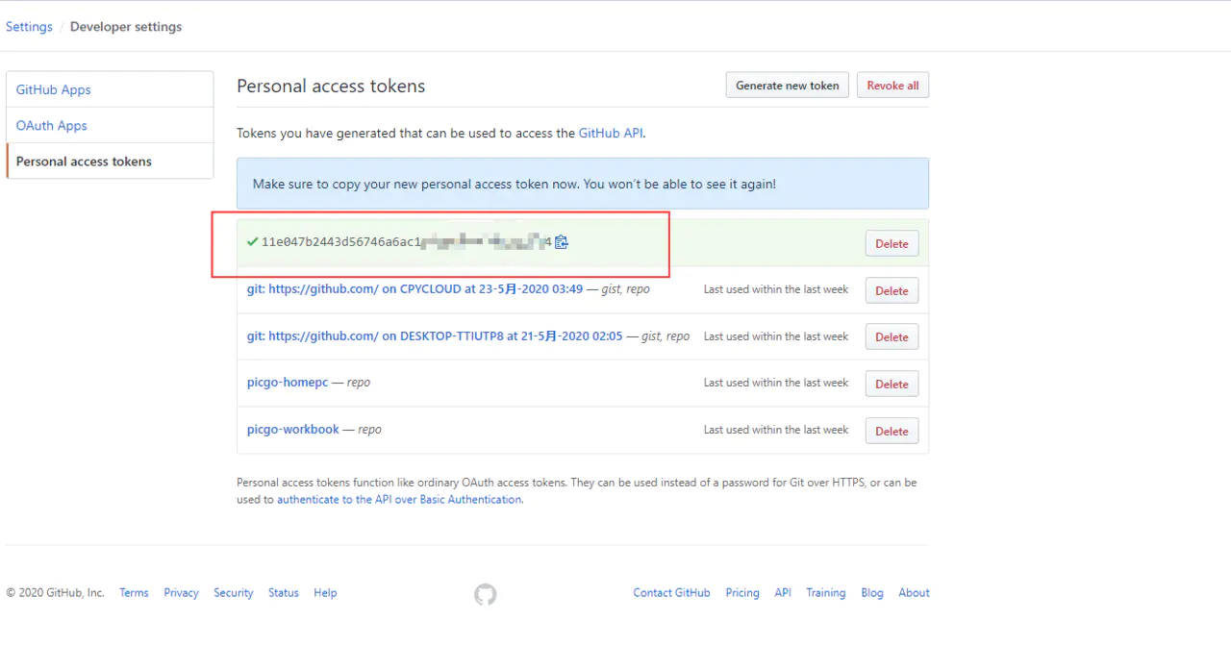Select Personal access tokens sidebar item
The height and width of the screenshot is (671, 1231).
point(84,162)
